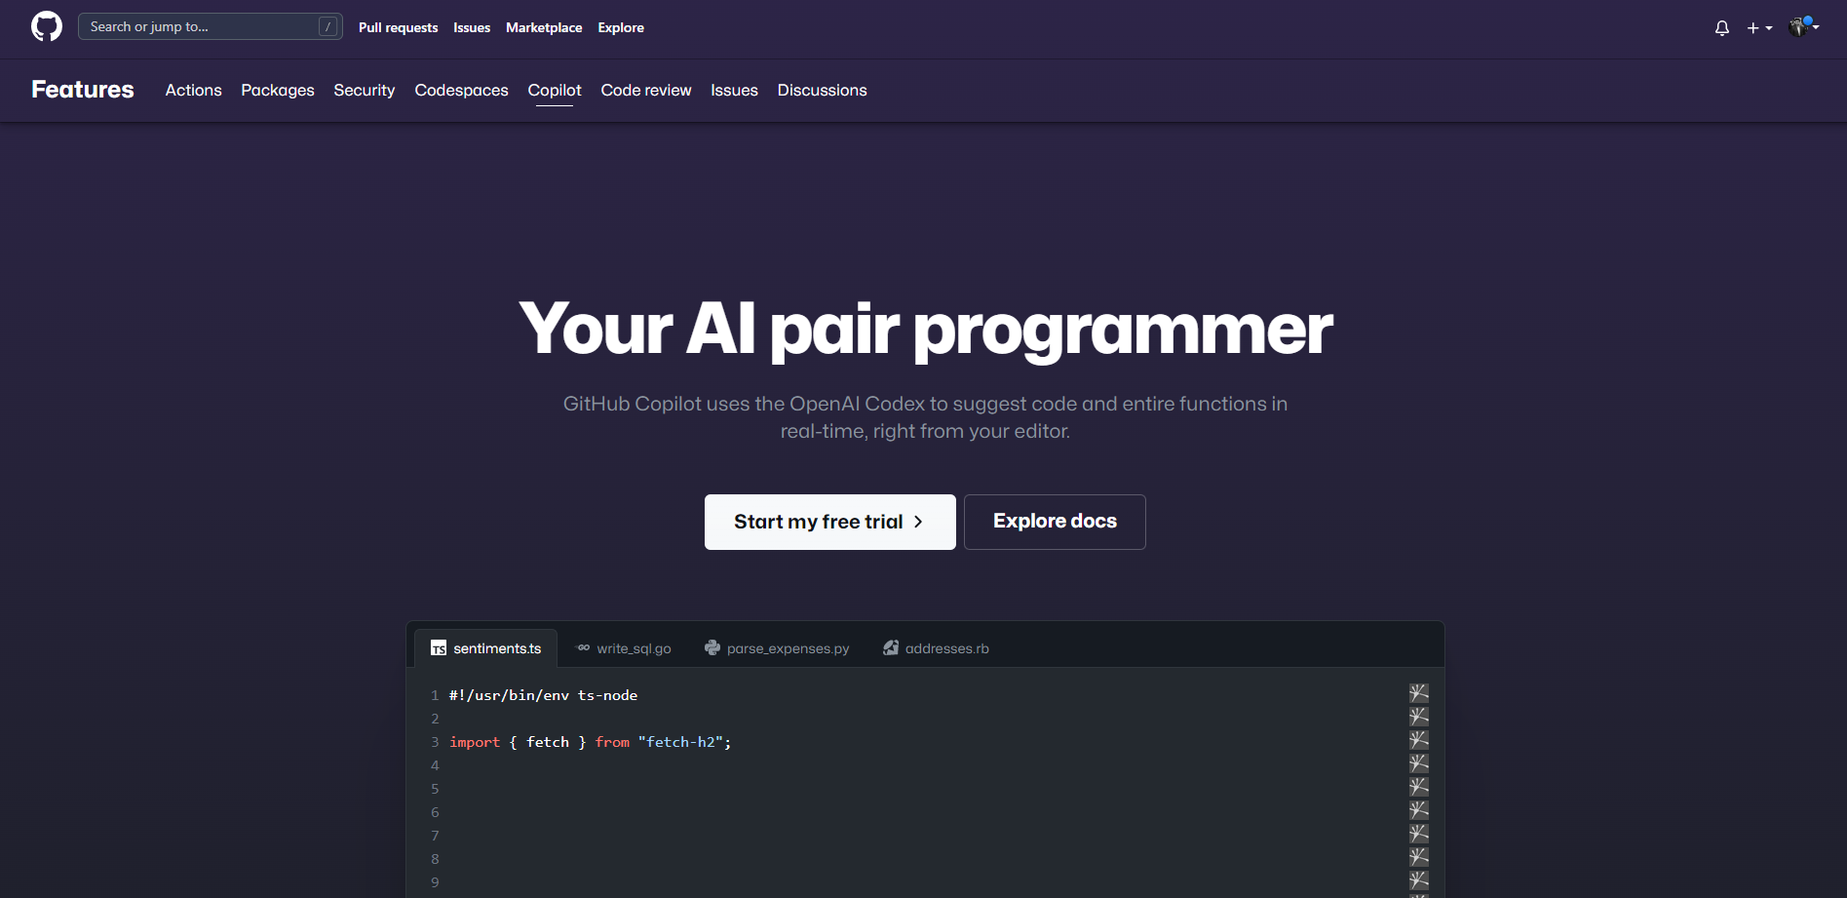Open the Codespaces feature page

point(461,90)
